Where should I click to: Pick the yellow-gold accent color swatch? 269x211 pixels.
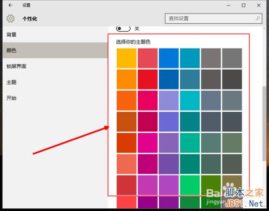click(x=126, y=58)
